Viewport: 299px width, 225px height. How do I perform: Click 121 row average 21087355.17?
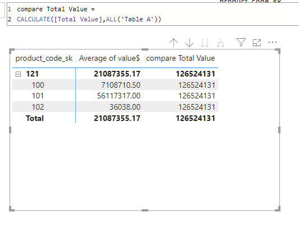(x=117, y=74)
